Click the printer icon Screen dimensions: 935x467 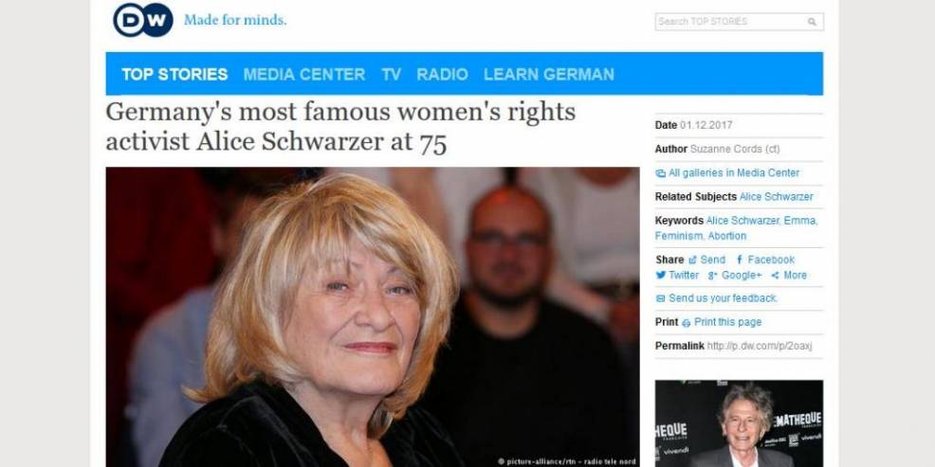687,323
